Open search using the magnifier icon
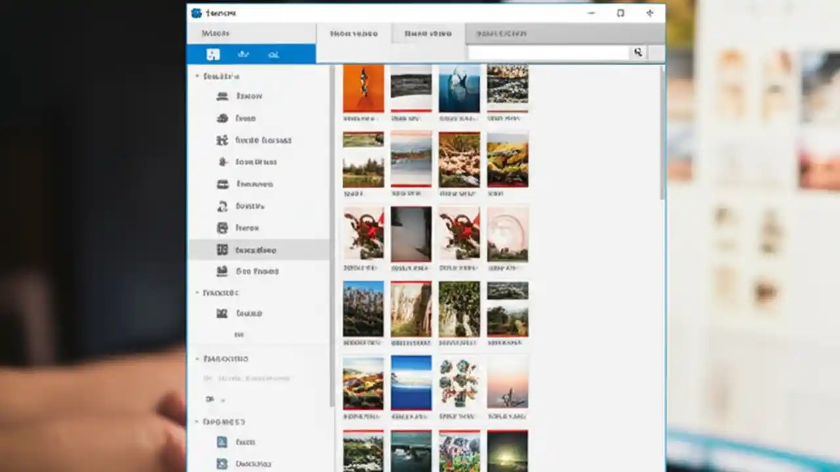This screenshot has width=840, height=472. pos(637,52)
